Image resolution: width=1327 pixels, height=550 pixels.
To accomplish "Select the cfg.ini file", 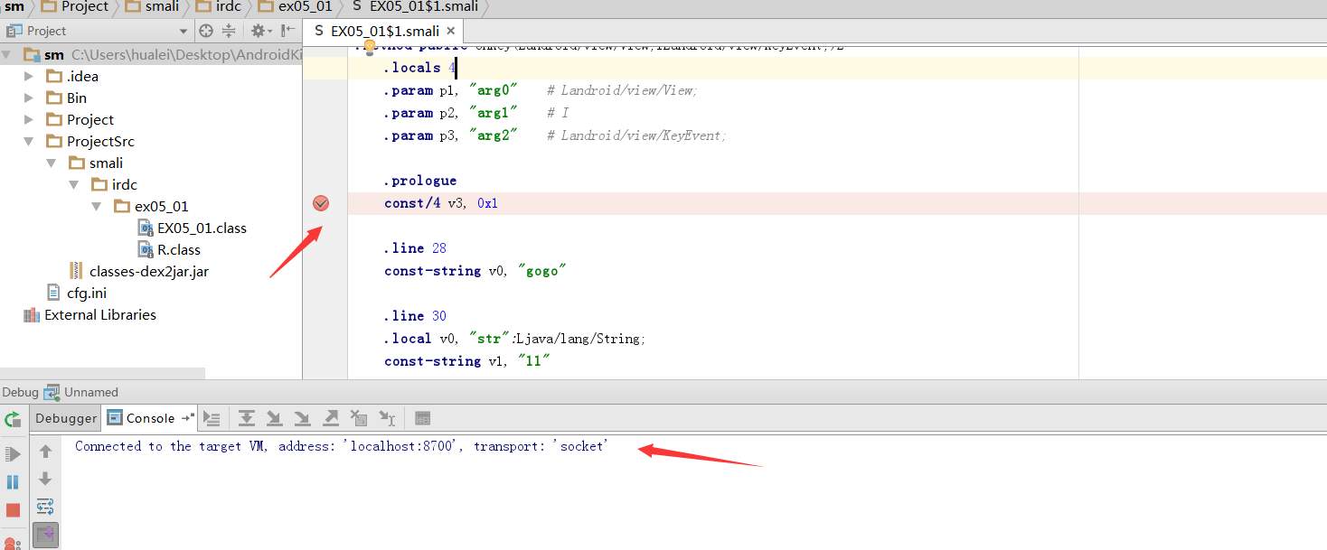I will (x=78, y=293).
